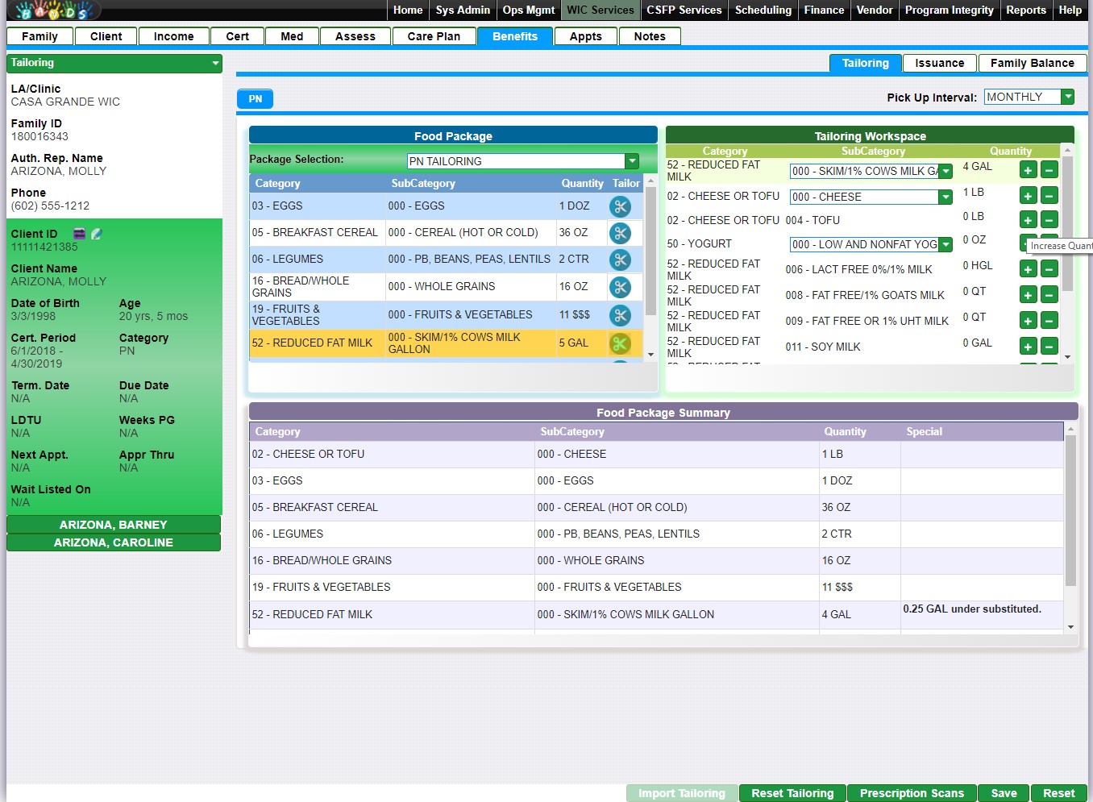Expand the Pick Up Interval dropdown
The image size is (1093, 802).
1067,97
